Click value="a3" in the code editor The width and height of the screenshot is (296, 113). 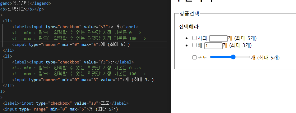[x=86, y=103]
